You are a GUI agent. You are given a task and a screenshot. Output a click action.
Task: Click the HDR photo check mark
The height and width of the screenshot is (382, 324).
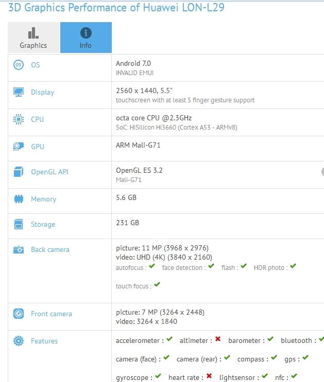coord(293,266)
